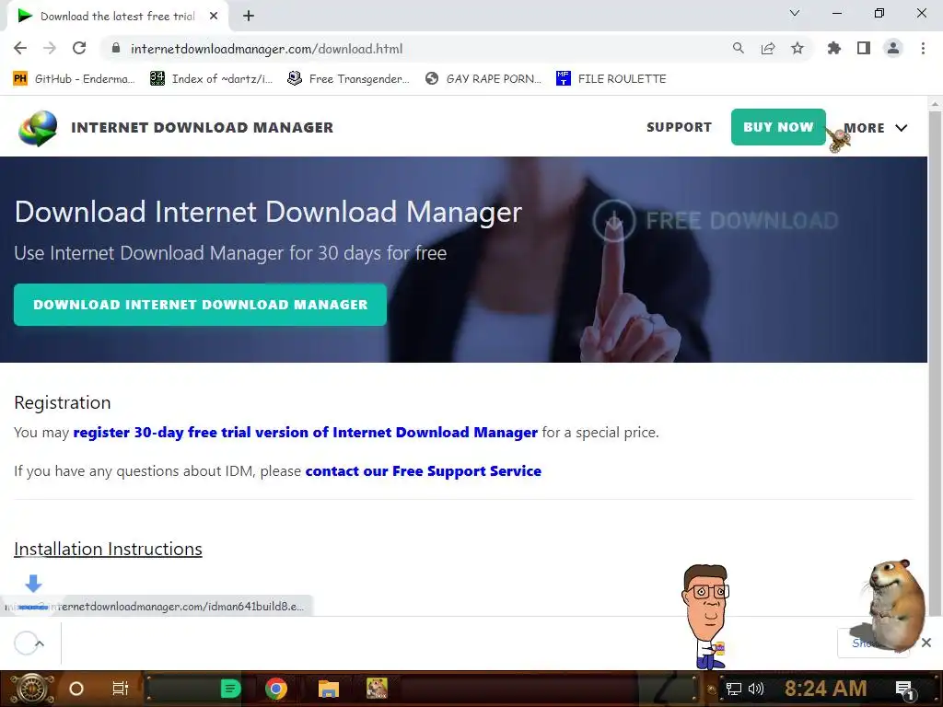Click the browser forward arrow

(x=50, y=49)
